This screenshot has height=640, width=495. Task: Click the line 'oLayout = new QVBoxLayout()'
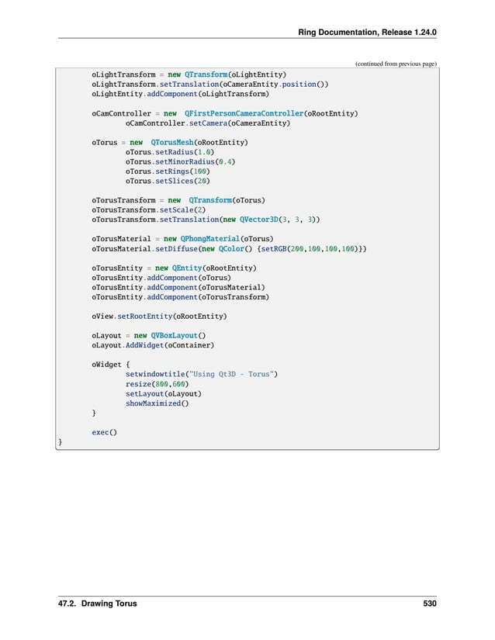pos(148,335)
